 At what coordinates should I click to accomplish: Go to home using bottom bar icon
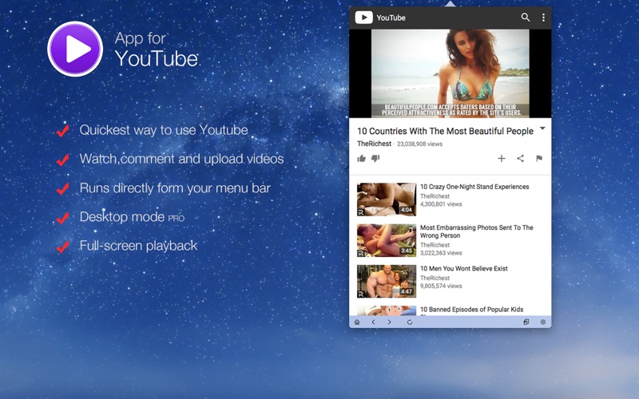click(357, 322)
